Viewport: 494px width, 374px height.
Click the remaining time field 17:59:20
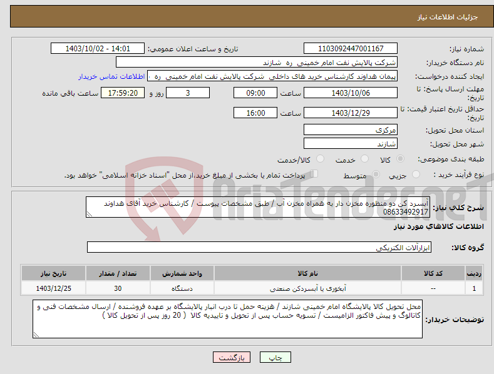click(123, 93)
